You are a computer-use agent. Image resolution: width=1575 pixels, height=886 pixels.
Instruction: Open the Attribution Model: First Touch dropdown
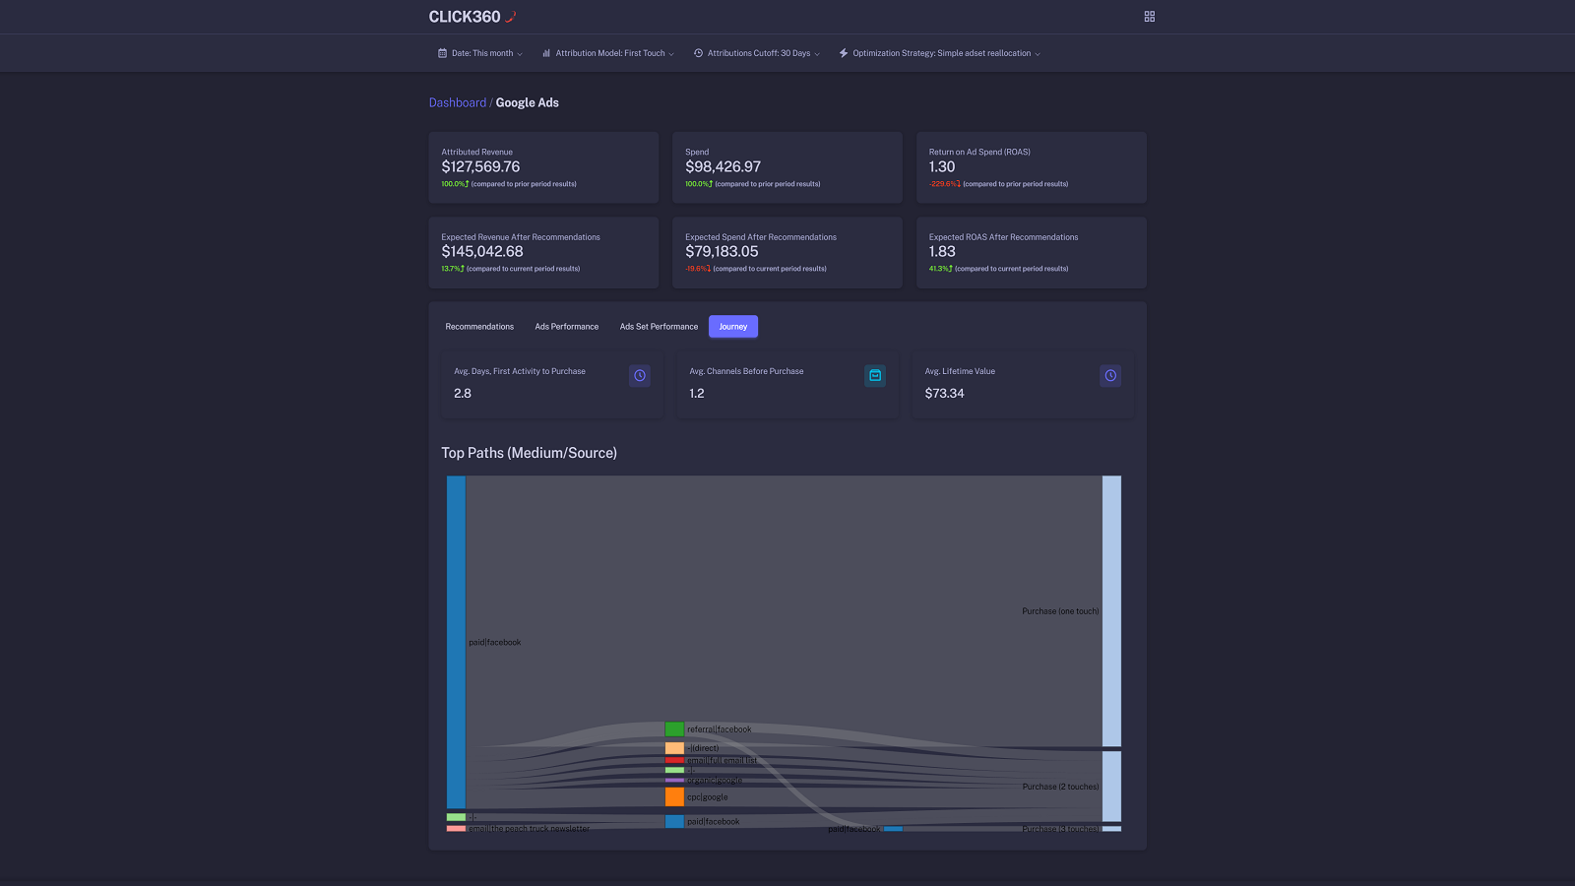pos(607,53)
